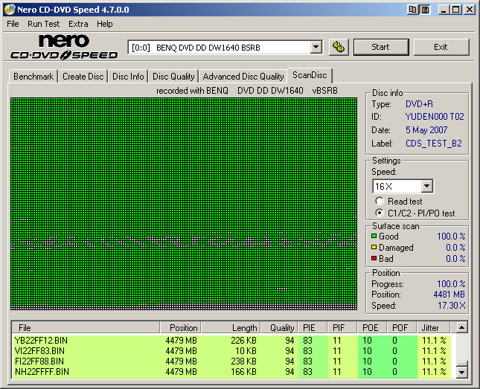Open options via the yellow gears icon

339,47
